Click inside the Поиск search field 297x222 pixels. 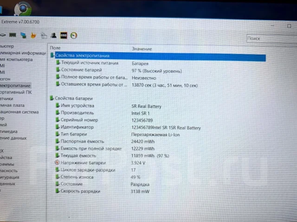pos(271,38)
